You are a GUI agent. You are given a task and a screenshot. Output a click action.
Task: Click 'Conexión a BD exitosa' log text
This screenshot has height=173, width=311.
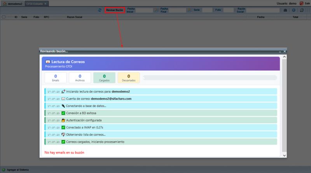[81, 113]
